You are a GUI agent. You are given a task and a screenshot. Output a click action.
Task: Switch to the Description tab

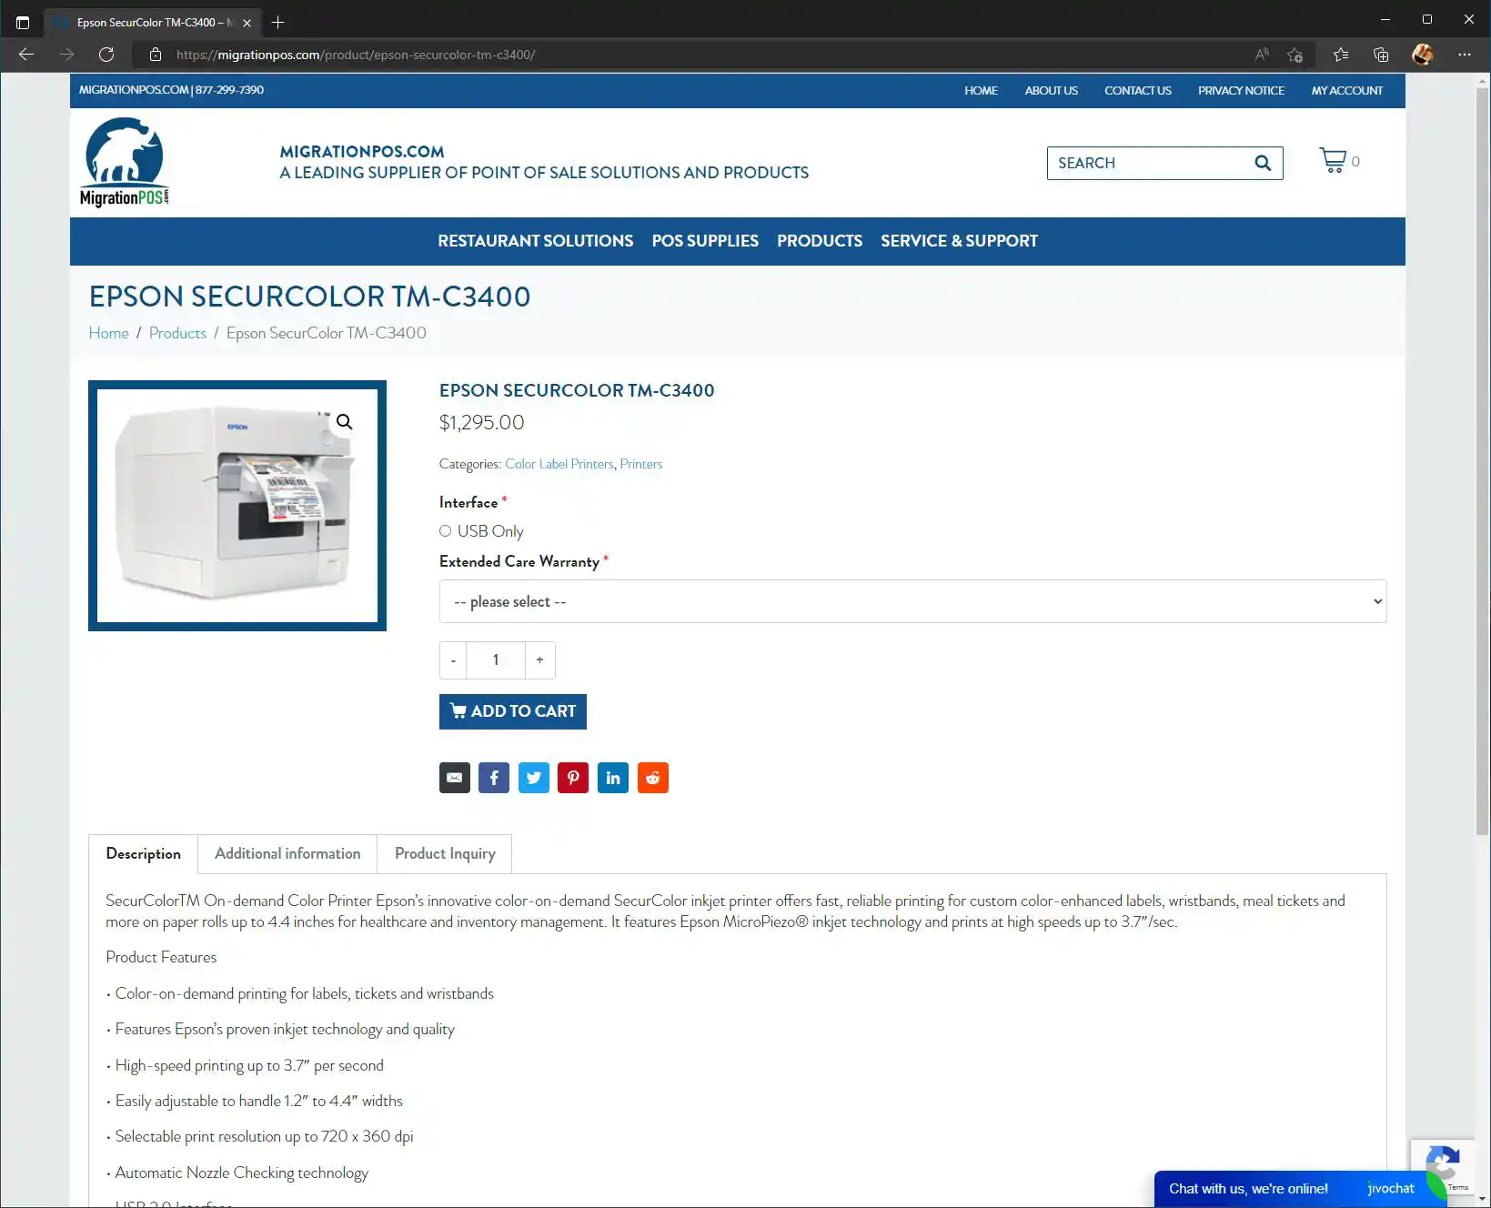click(143, 853)
